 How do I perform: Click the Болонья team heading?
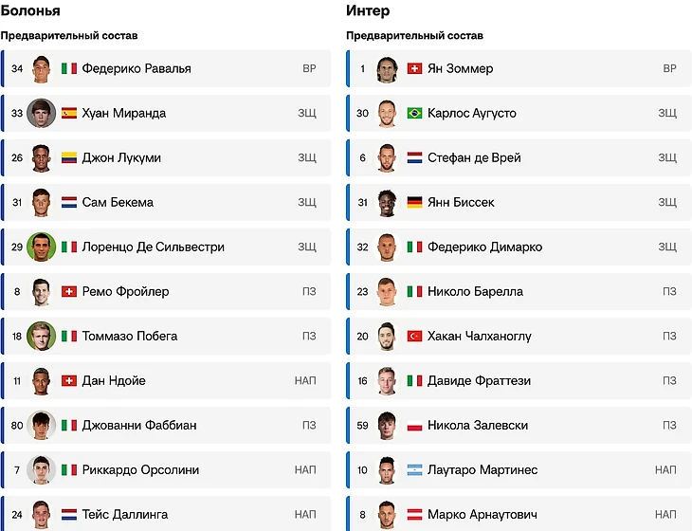[30, 10]
